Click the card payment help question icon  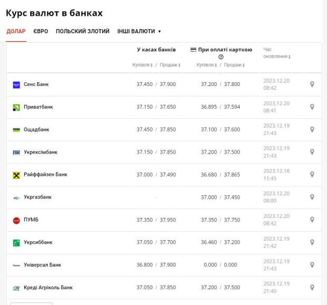tap(221, 57)
